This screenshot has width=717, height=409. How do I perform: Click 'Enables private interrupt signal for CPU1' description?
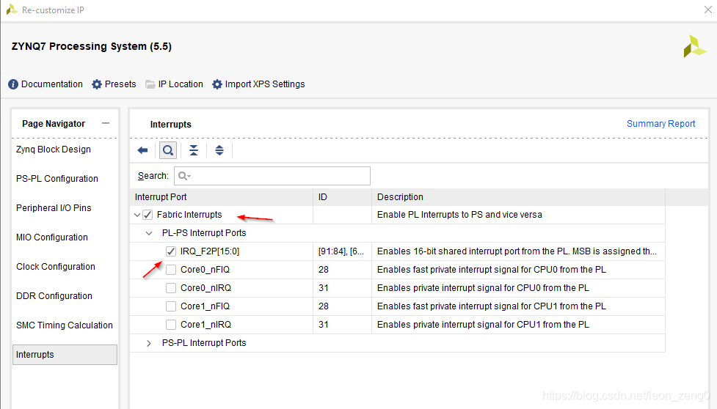(x=484, y=325)
